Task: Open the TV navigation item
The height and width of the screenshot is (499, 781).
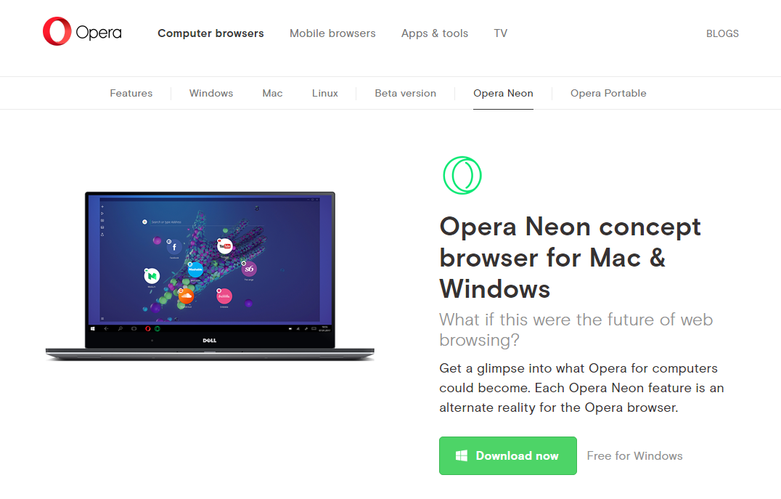Action: [x=501, y=33]
